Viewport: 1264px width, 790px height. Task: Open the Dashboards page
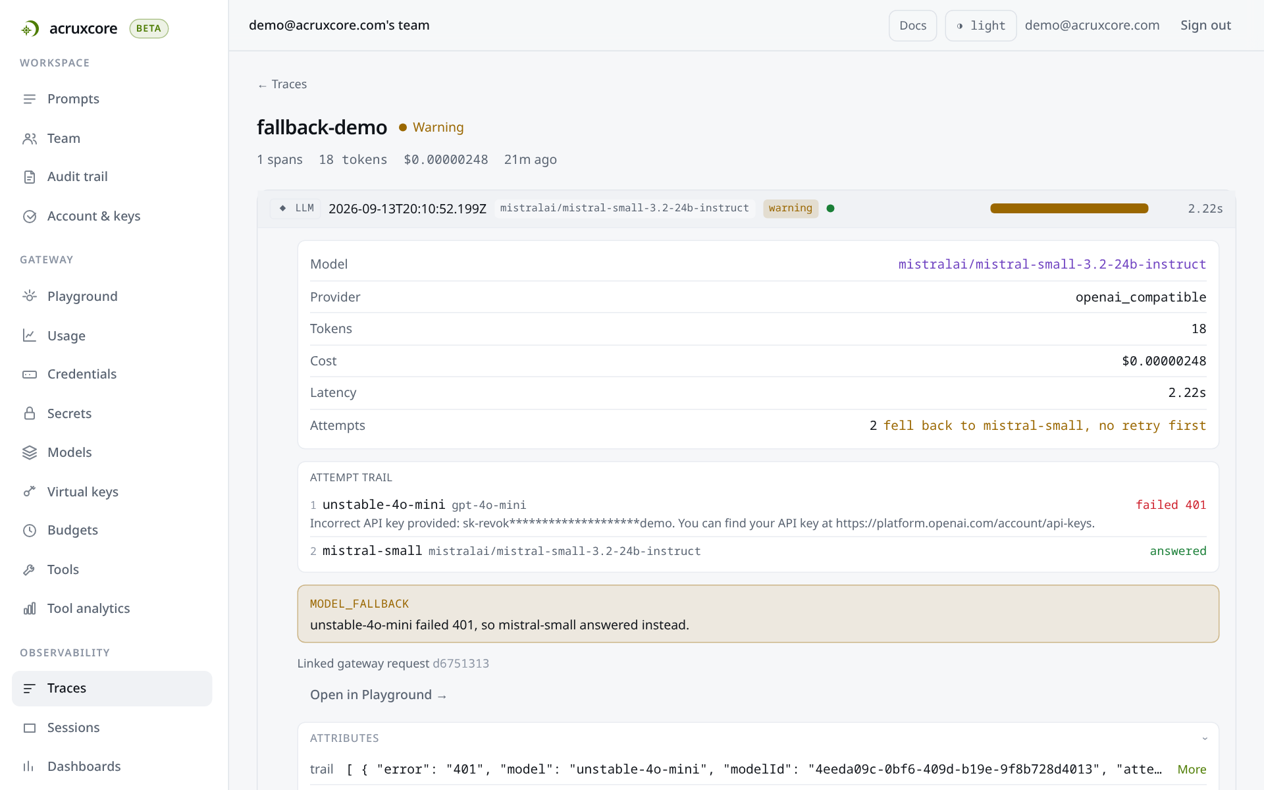[x=112, y=766]
